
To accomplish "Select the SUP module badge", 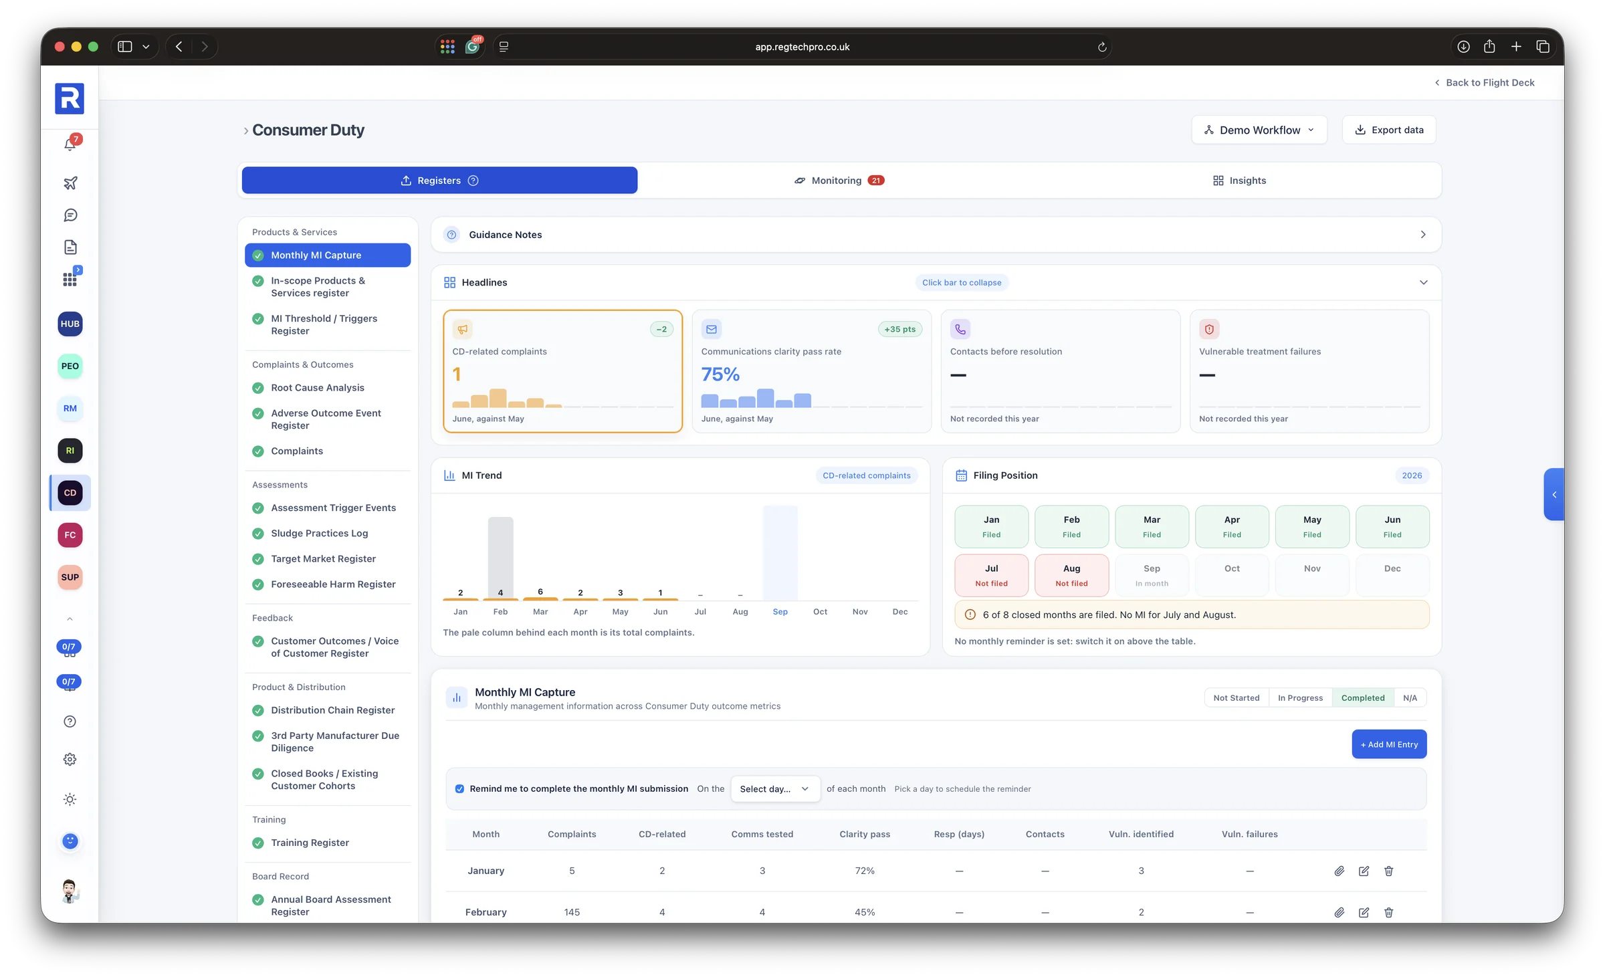I will 70,577.
